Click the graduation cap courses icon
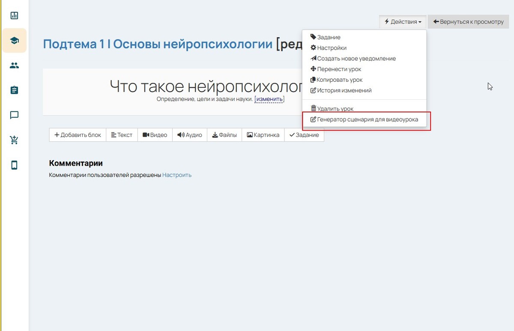 14,41
